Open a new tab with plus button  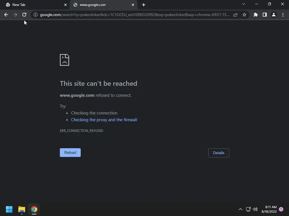tap(144, 5)
